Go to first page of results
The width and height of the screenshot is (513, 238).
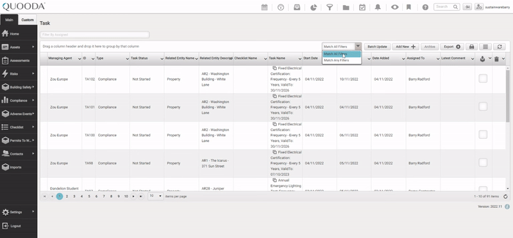pyautogui.click(x=44, y=196)
